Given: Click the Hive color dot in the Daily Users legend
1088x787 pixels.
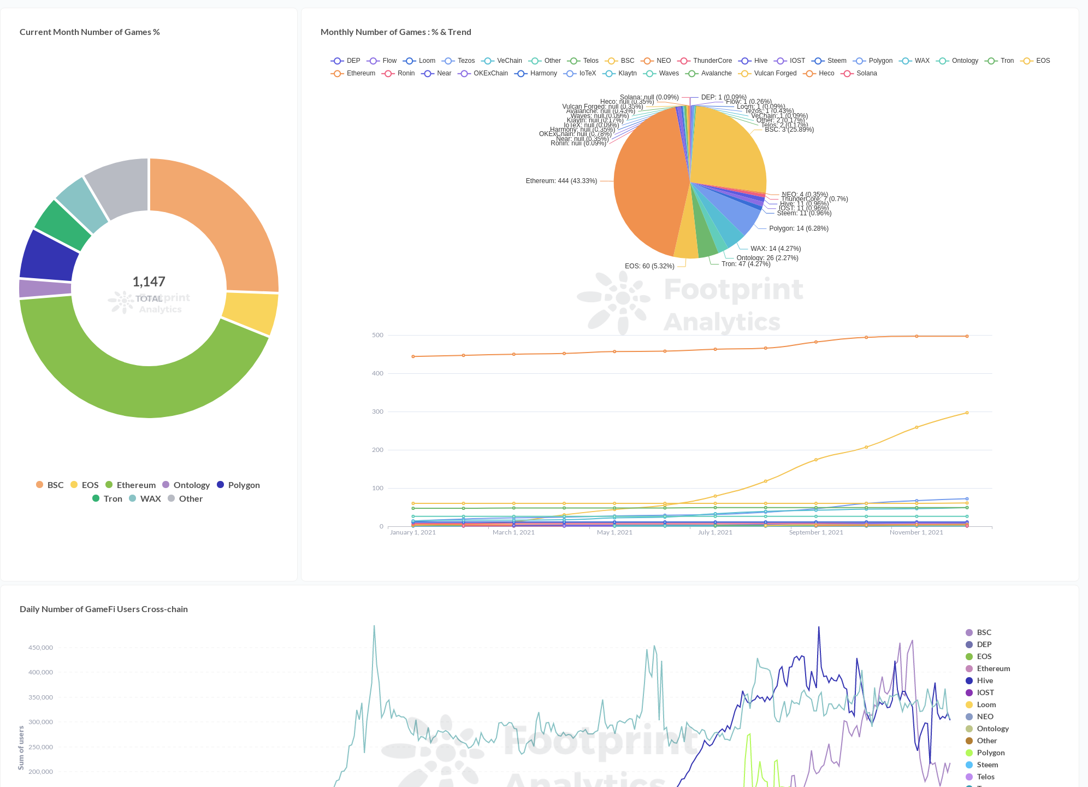Looking at the screenshot, I should click(x=968, y=680).
